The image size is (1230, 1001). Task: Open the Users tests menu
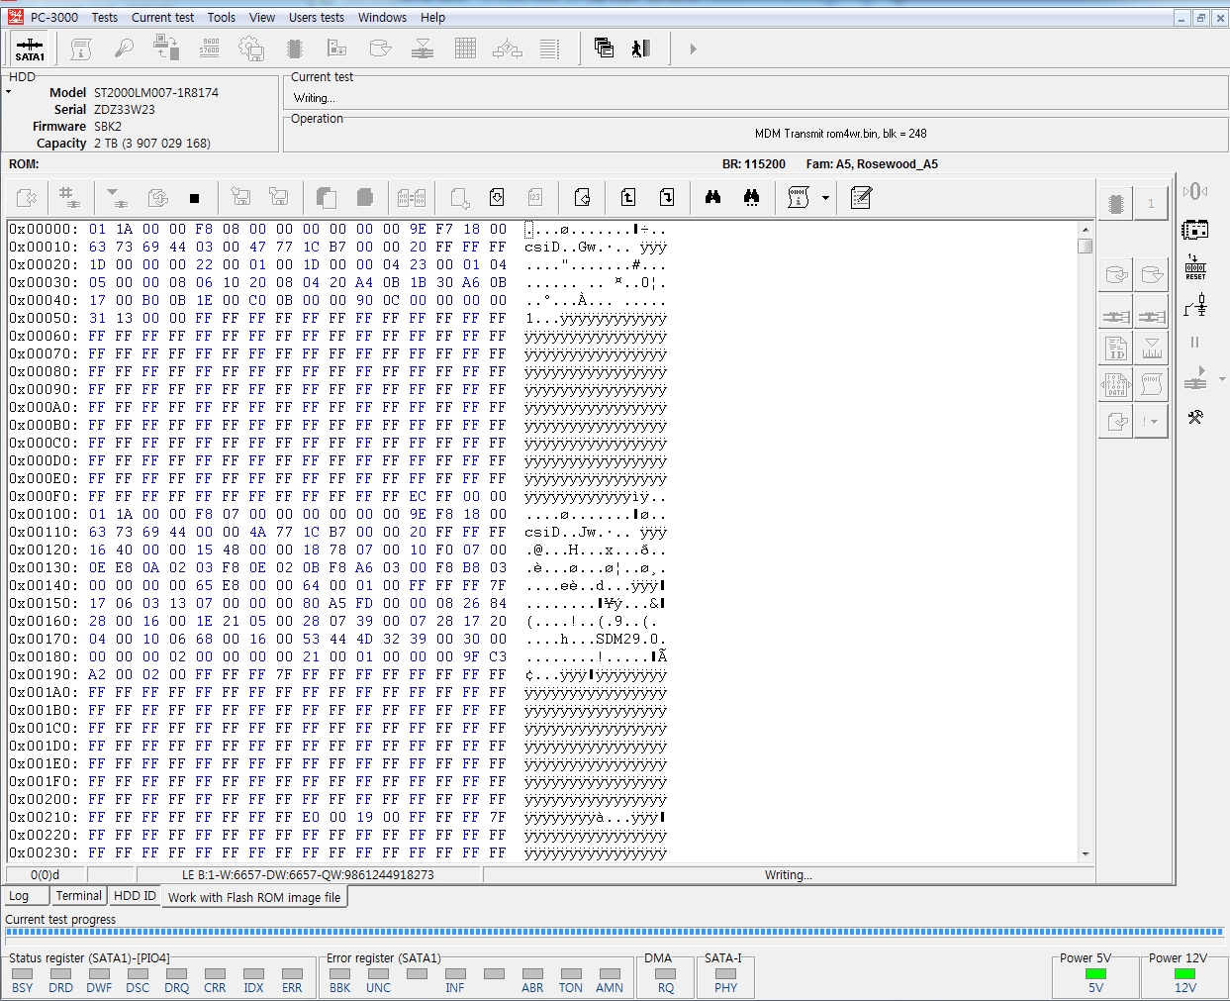tap(317, 17)
